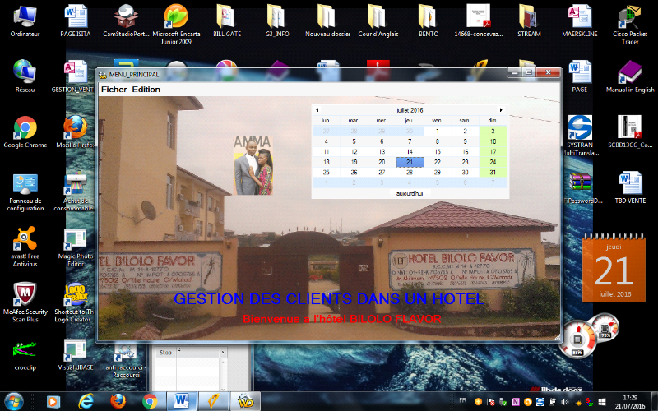658x411 pixels.
Task: Open the BENTO folder
Action: pos(429,21)
